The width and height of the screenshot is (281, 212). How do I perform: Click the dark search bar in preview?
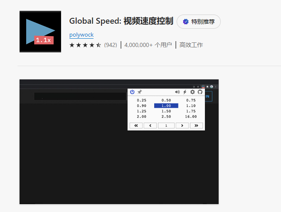tap(80, 96)
